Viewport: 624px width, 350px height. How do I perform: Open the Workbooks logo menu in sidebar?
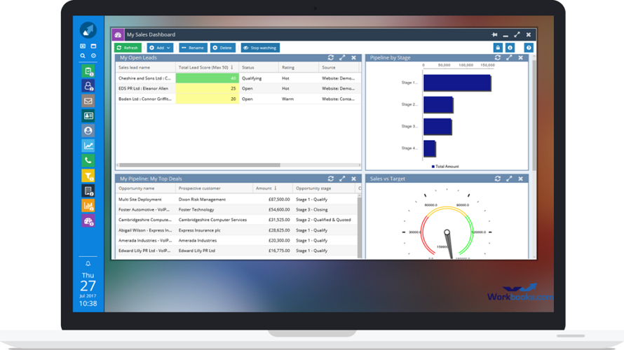[x=88, y=30]
